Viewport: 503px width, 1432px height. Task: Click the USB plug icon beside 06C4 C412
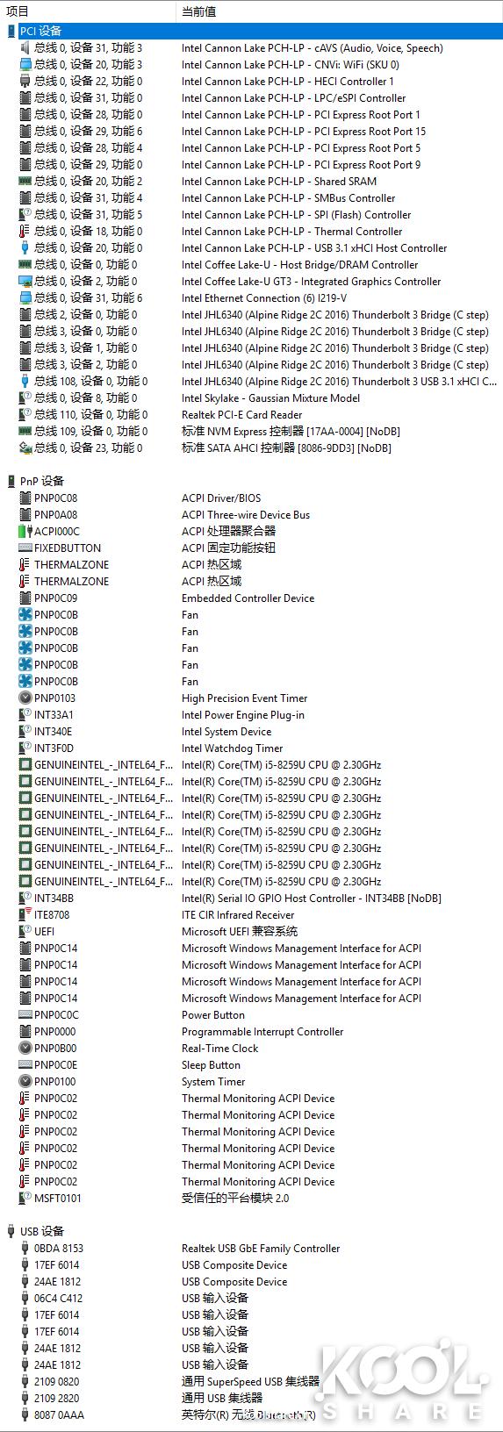click(25, 1298)
